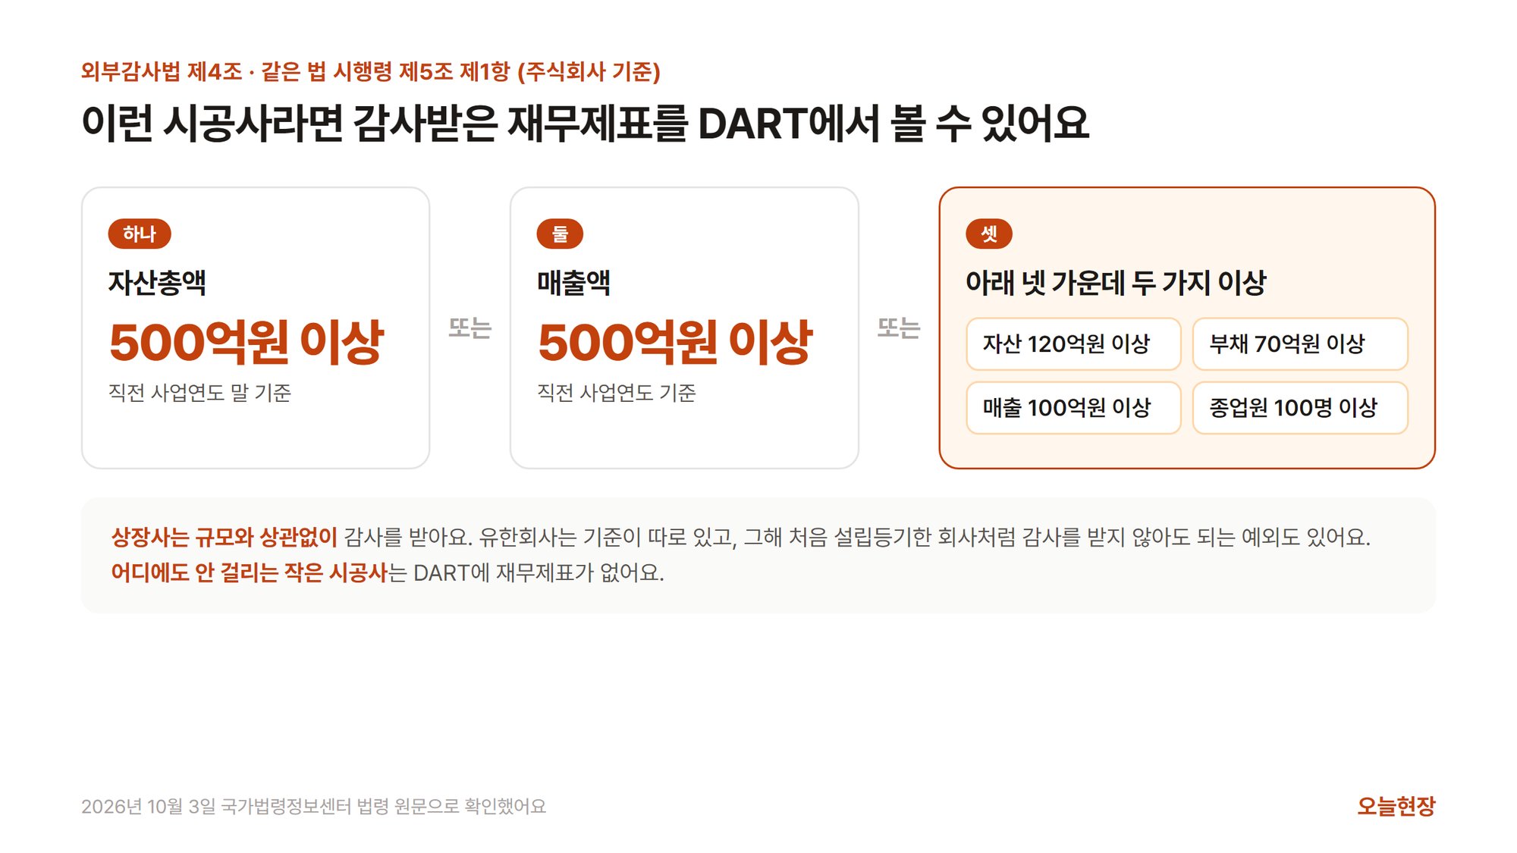1517x853 pixels.
Task: Click the main DART headline
Action: pos(586,124)
